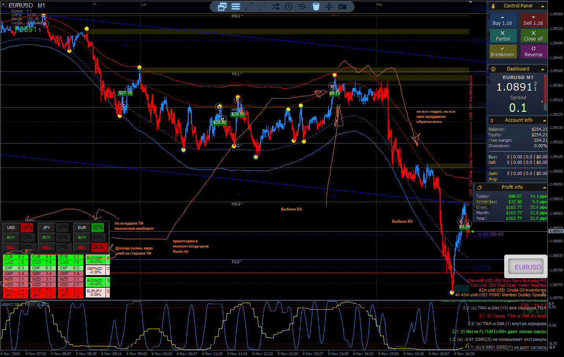Collapse the Control Panel section
The width and height of the screenshot is (564, 357).
click(543, 6)
